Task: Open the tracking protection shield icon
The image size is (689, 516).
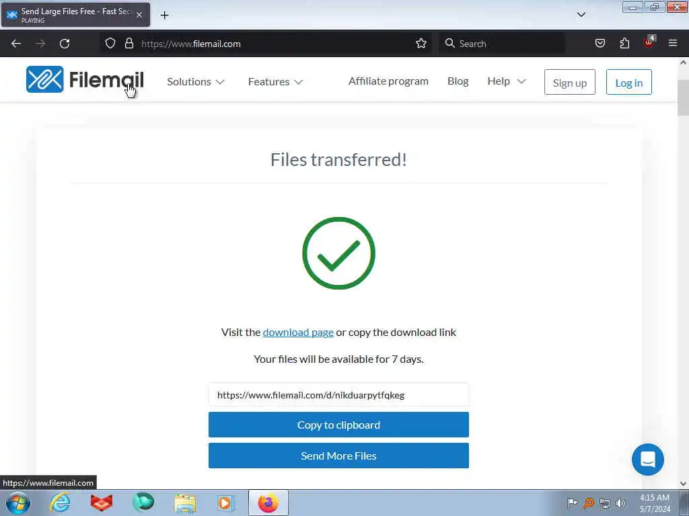Action: point(110,44)
